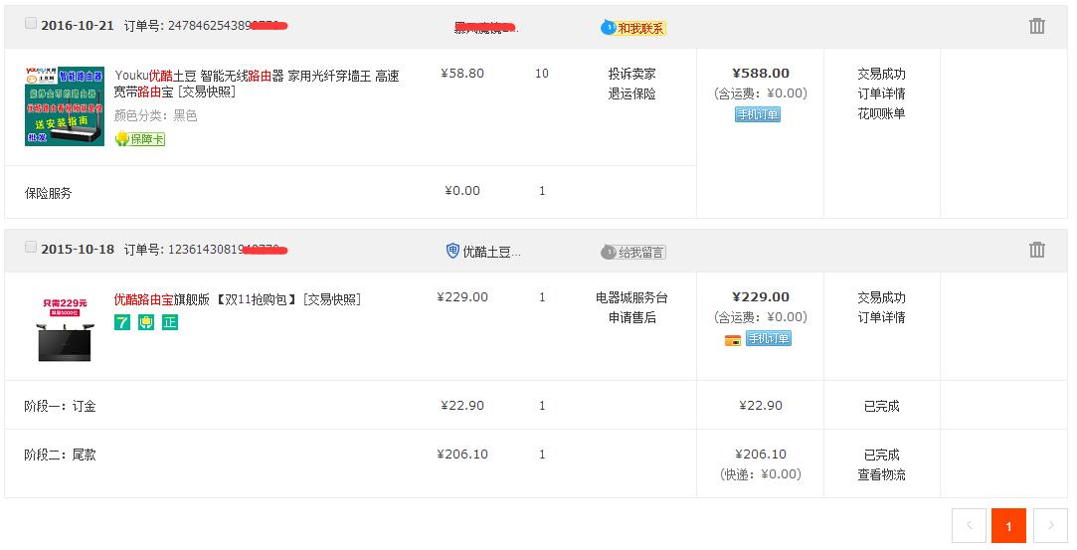Click the 优酷土豆 shop shield icon
Image resolution: width=1077 pixels, height=550 pixels.
click(x=452, y=252)
